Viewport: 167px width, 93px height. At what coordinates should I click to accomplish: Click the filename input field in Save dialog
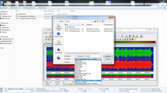tap(87, 56)
